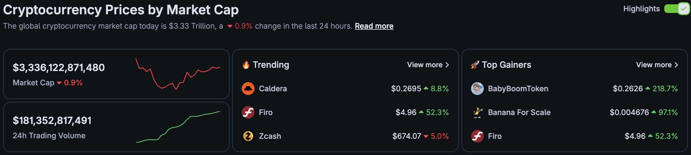Screen dimensions: 691x155
Task: Open Zcash from the Trending list
Action: pos(270,136)
